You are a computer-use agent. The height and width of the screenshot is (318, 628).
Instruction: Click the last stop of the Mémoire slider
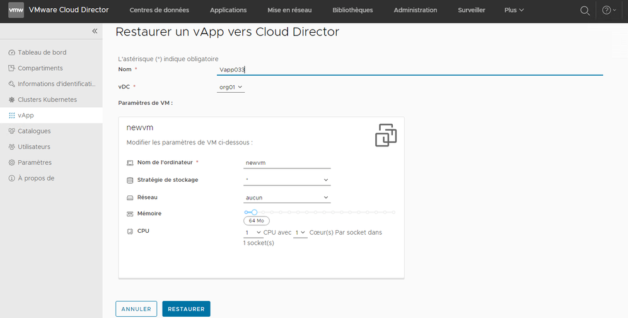pyautogui.click(x=393, y=212)
